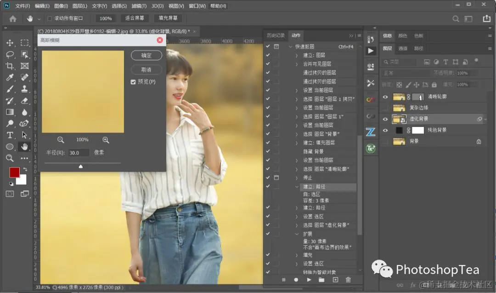The height and width of the screenshot is (293, 496).
Task: Select the Rectangular Marquee tool
Action: [24, 43]
